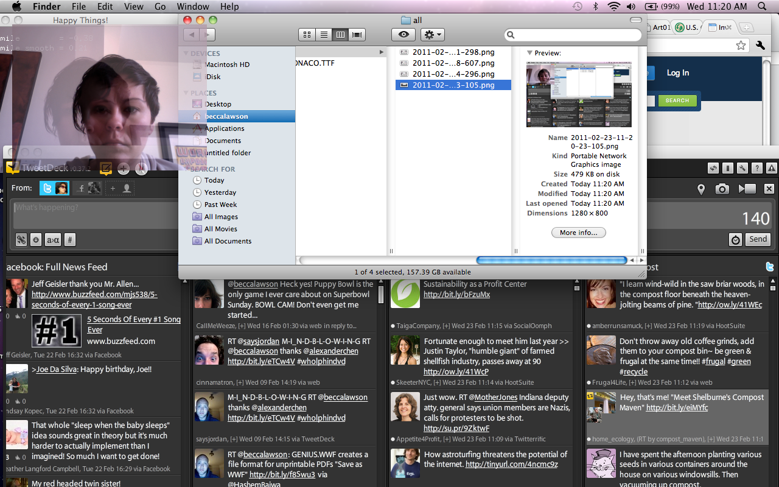Click the TweetDeck add column plus icon
The width and height of the screenshot is (779, 487).
point(124,169)
